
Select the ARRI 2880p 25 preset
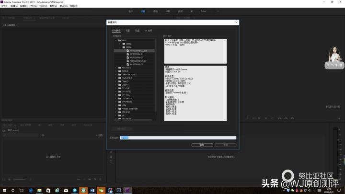pyautogui.click(x=136, y=57)
